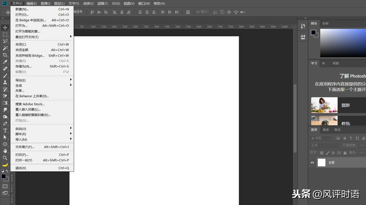The image size is (366, 205).
Task: Select the Healing Brush tool
Action: tap(5, 69)
